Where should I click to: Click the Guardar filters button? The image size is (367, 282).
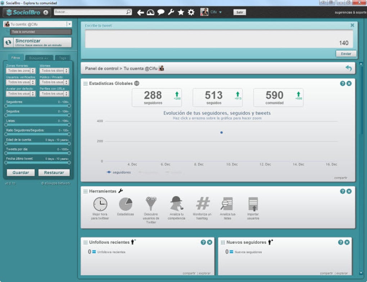[21, 173]
